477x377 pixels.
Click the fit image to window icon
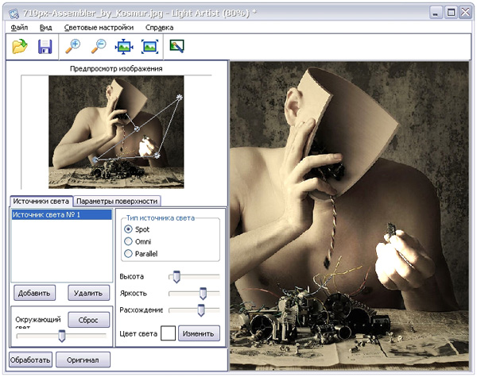click(x=124, y=47)
